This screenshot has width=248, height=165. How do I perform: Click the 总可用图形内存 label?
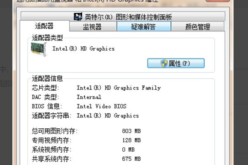click(x=55, y=131)
